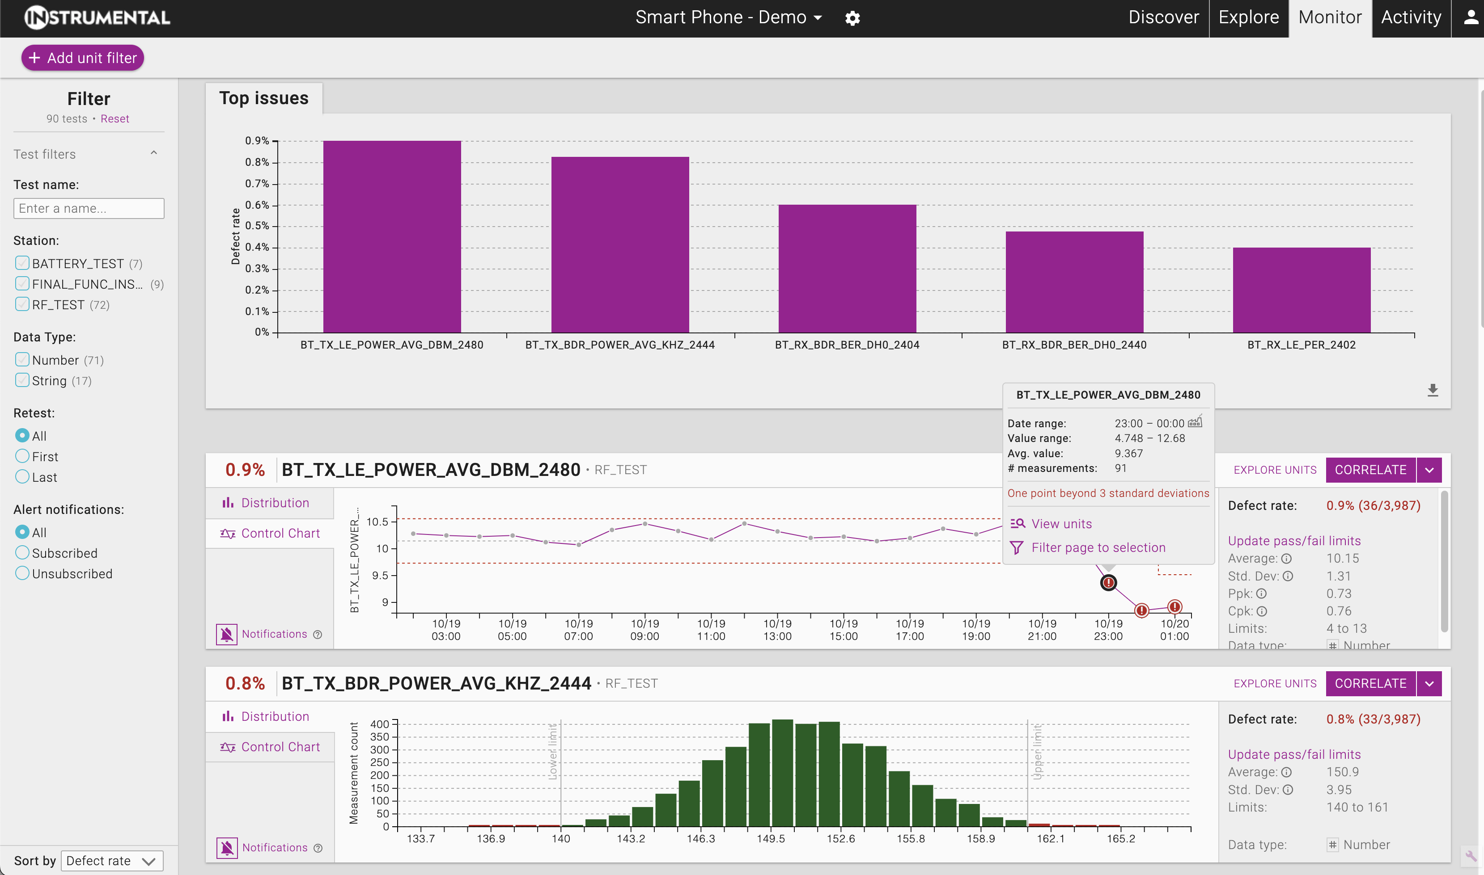Open the user account profile icon
Viewport: 1484px width, 875px height.
(1471, 18)
